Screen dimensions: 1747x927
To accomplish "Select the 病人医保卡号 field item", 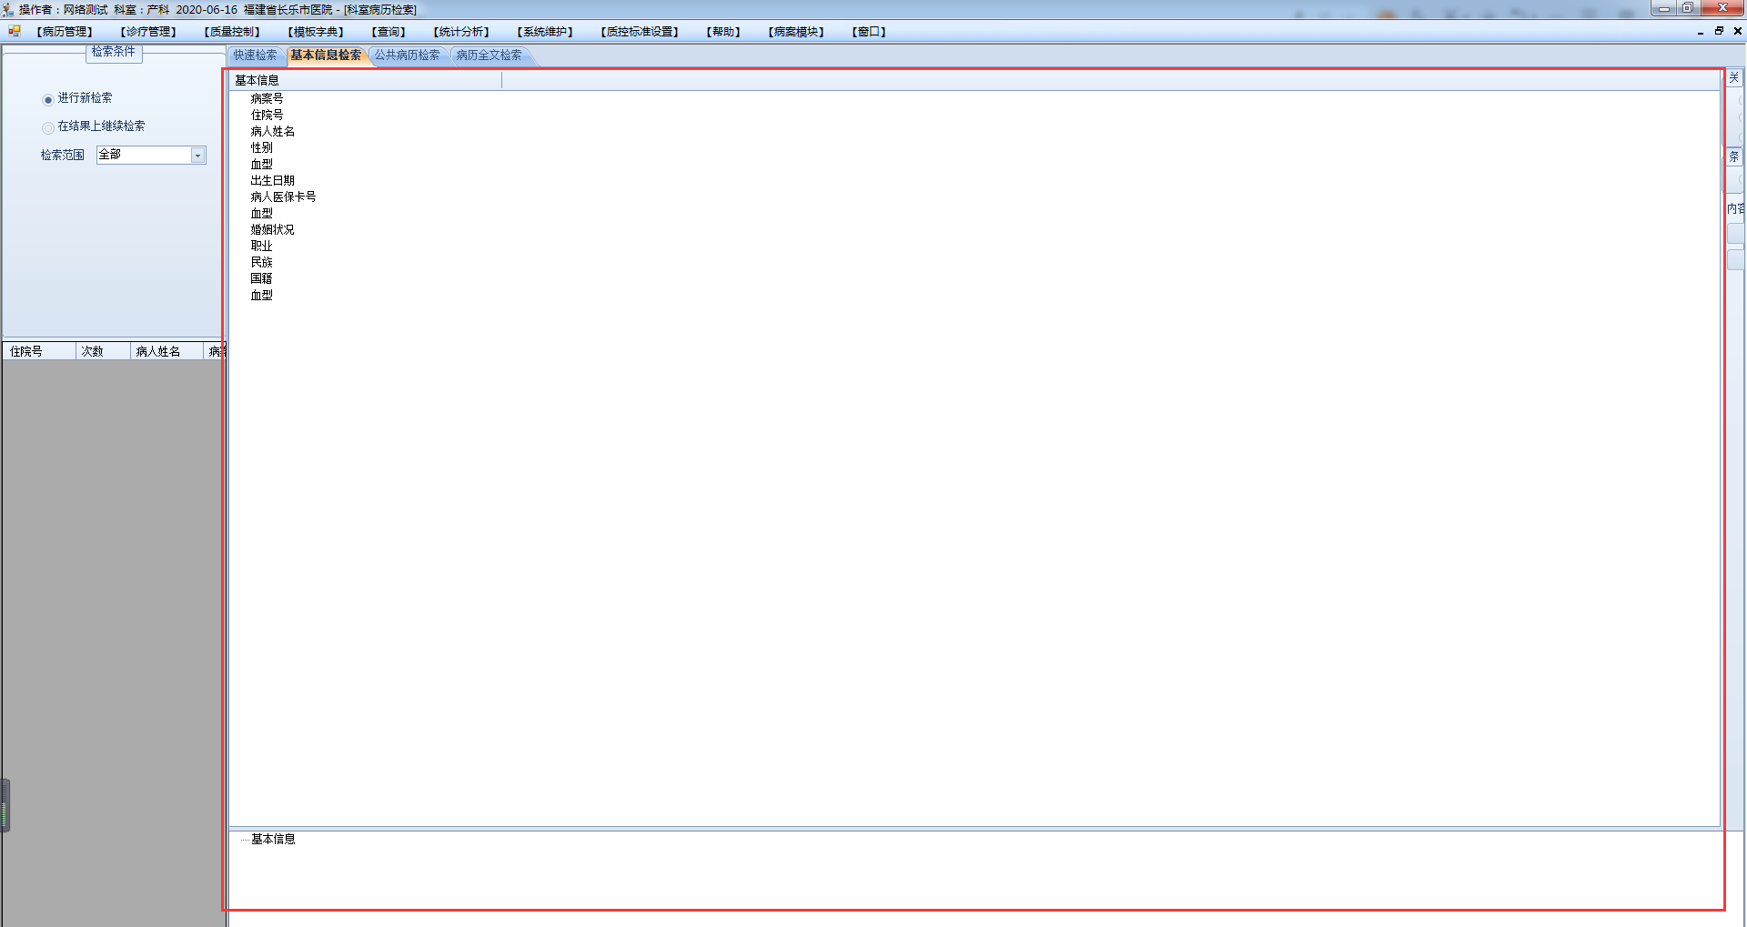I will tap(284, 196).
